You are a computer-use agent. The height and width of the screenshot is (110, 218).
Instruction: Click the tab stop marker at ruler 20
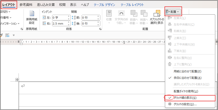point(124,43)
